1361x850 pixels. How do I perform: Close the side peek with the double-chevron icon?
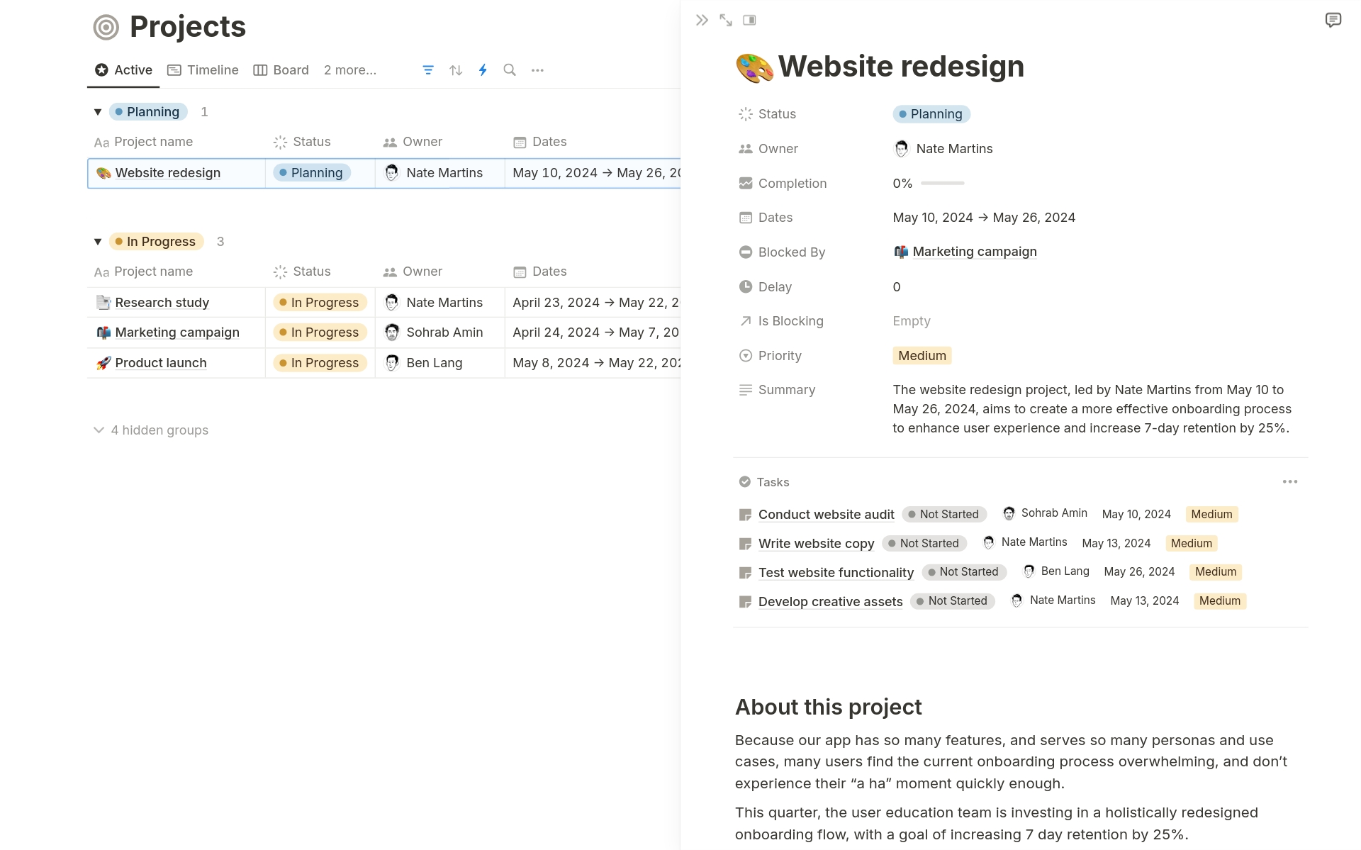(x=701, y=20)
